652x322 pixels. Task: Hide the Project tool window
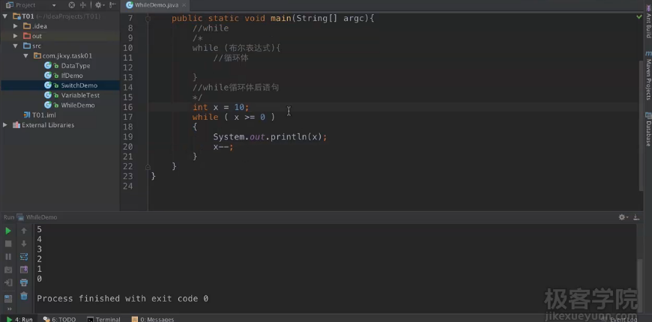tap(112, 5)
